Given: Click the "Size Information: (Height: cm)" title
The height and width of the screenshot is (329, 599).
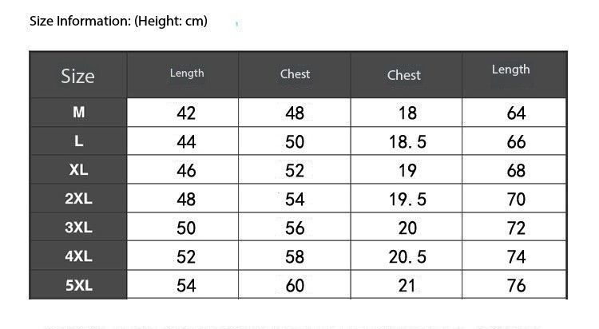Looking at the screenshot, I should 118,22.
